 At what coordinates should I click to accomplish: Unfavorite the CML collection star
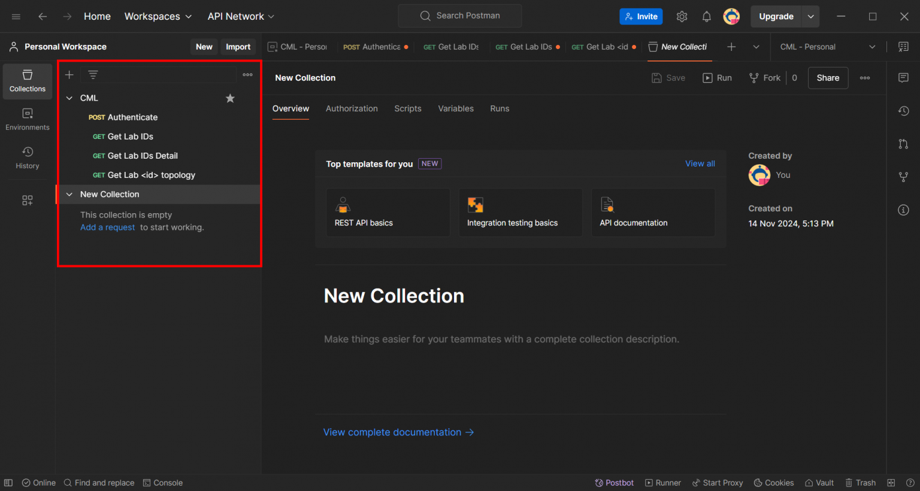pyautogui.click(x=230, y=98)
